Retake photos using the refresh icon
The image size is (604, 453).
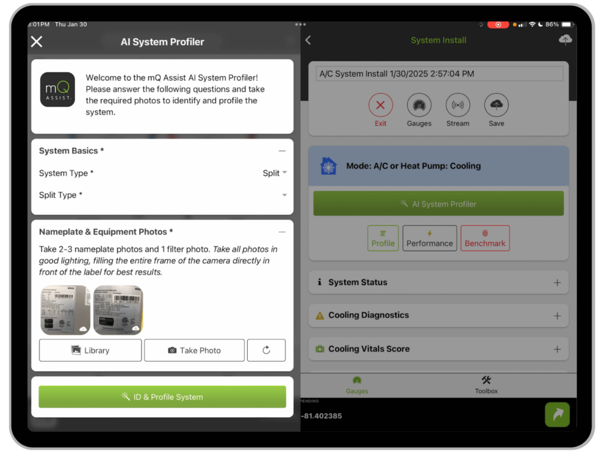tap(266, 350)
